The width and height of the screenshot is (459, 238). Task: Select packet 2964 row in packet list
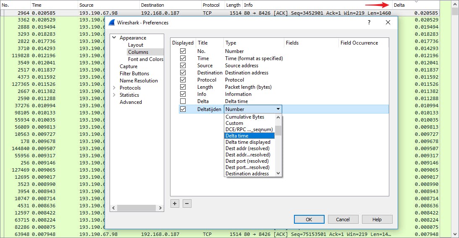(x=220, y=13)
